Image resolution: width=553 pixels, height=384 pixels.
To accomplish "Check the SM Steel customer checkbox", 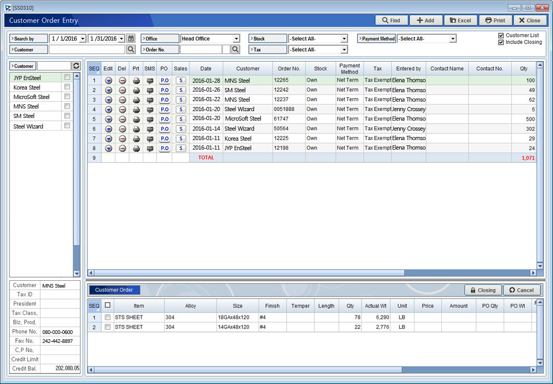I will [x=67, y=116].
